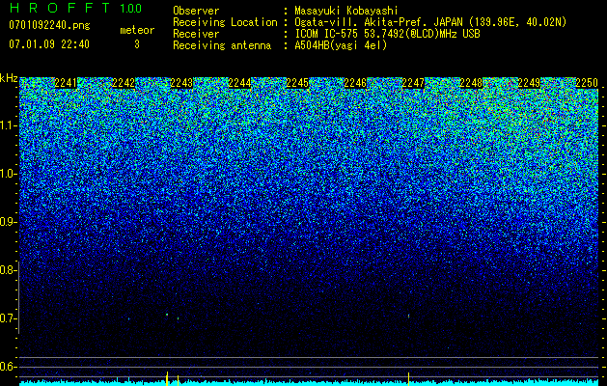
Task: Click the 2245 time marker
Action: coord(297,83)
